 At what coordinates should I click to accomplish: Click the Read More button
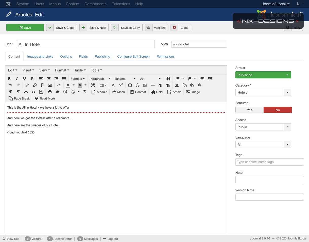click(45, 98)
